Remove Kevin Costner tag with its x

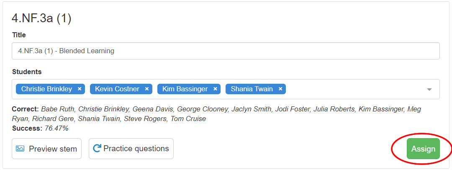tap(147, 89)
